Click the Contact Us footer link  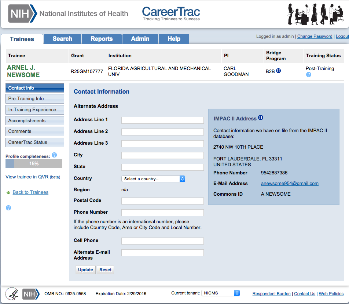[x=305, y=293]
